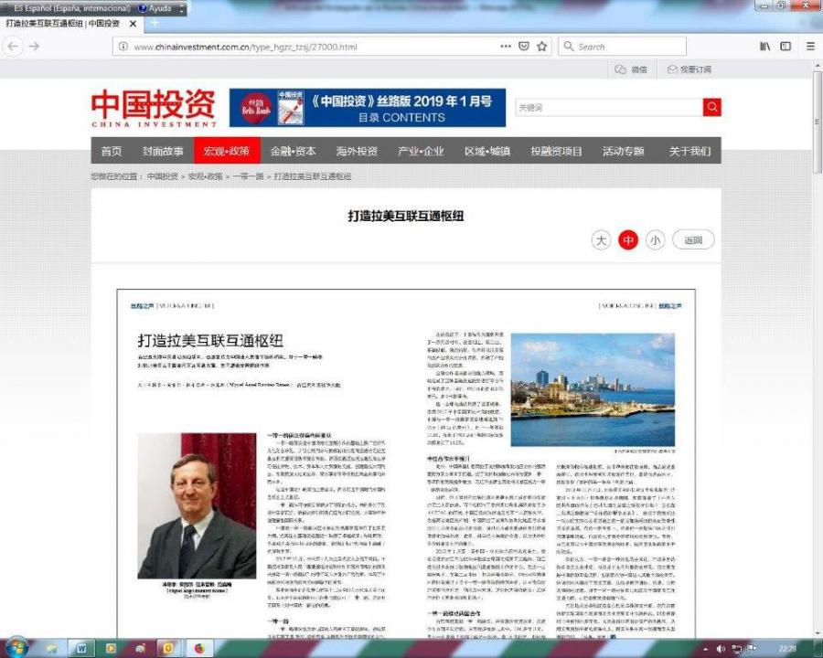
Task: Open the Firefox hamburger menu
Action: coord(810,46)
